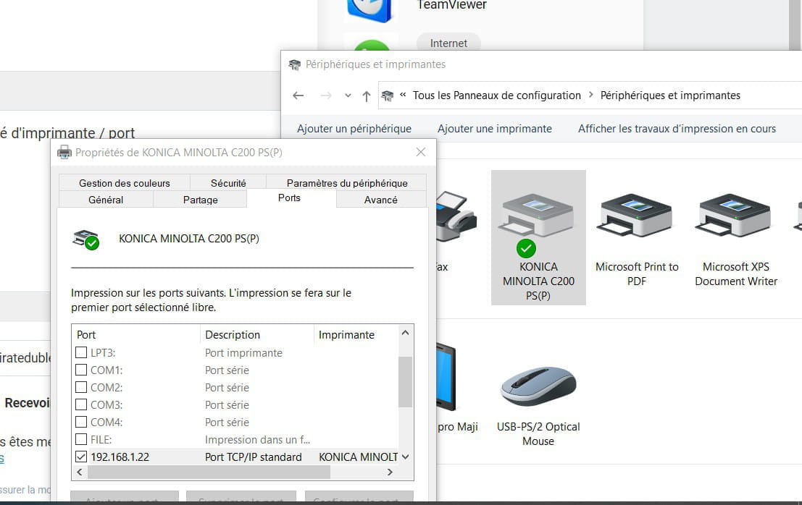Check the COM1: port checkbox
This screenshot has width=802, height=505.
coord(81,370)
